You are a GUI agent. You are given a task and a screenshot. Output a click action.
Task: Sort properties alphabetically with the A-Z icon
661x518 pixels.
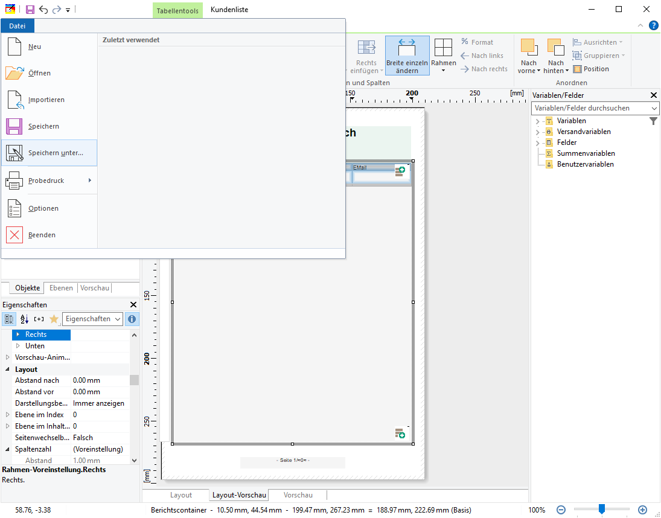coord(25,319)
